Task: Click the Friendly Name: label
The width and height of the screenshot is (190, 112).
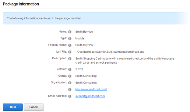Action: (58, 45)
